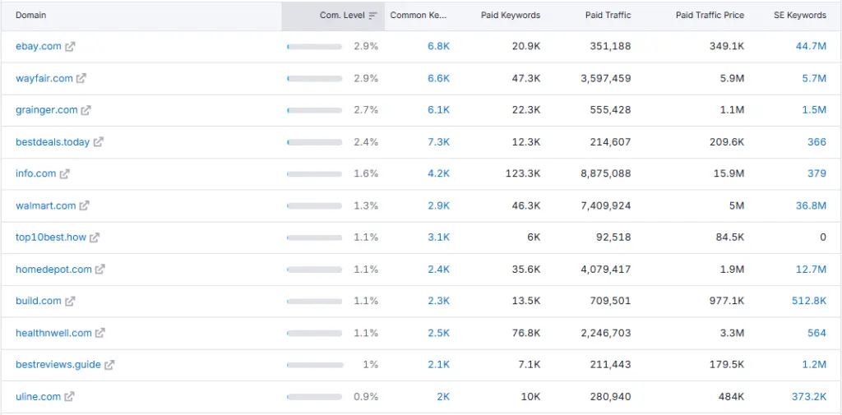Click external link icon next to grainger.com
Screen dimensions: 842x415
click(86, 110)
